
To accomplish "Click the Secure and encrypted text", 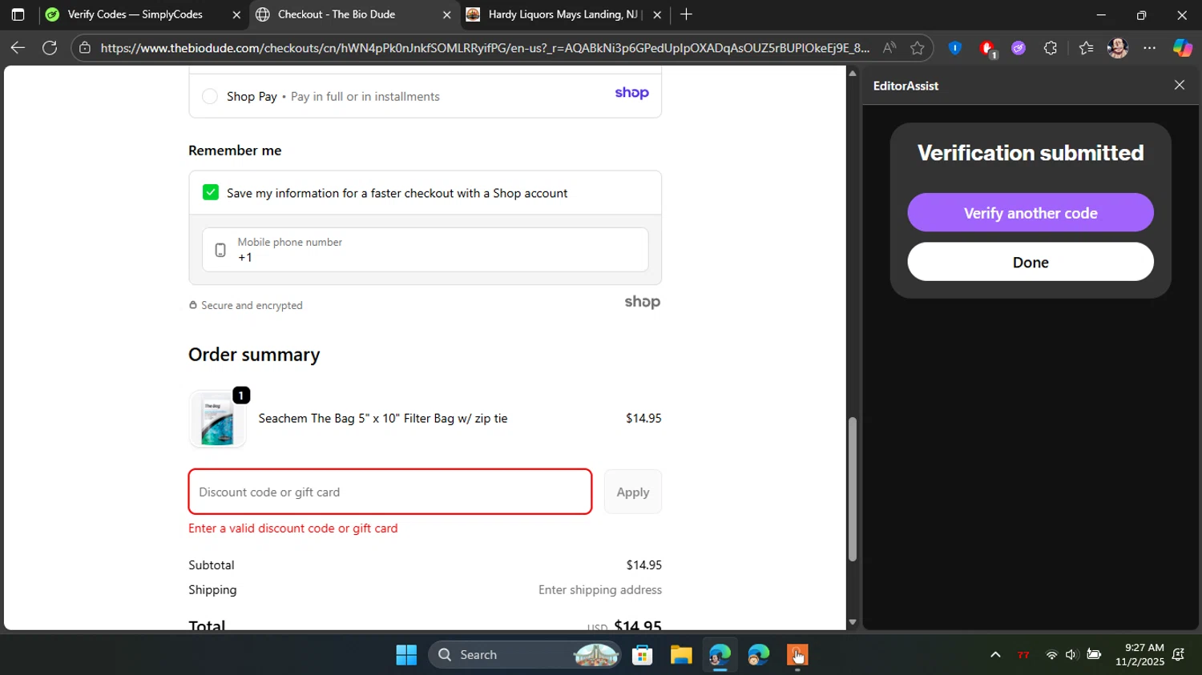I will [x=252, y=305].
